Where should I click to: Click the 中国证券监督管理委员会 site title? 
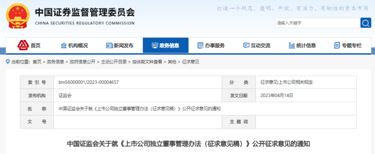(84, 13)
